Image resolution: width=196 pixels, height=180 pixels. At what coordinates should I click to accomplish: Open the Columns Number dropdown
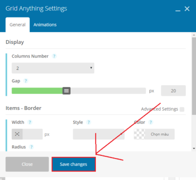(53, 68)
